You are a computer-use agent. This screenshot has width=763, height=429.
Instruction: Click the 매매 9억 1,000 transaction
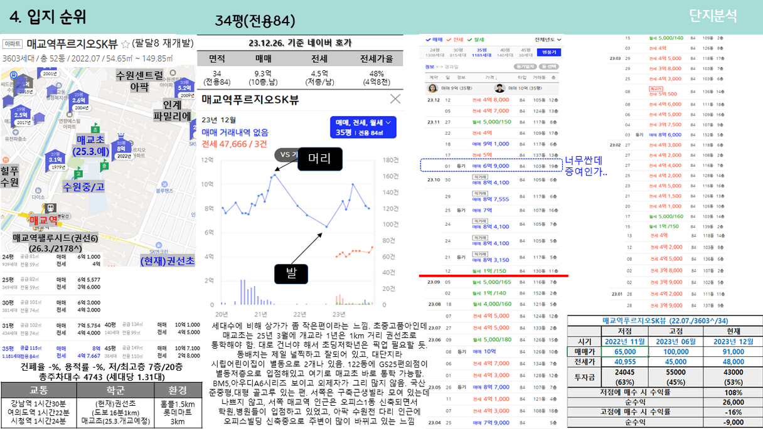[x=492, y=144]
